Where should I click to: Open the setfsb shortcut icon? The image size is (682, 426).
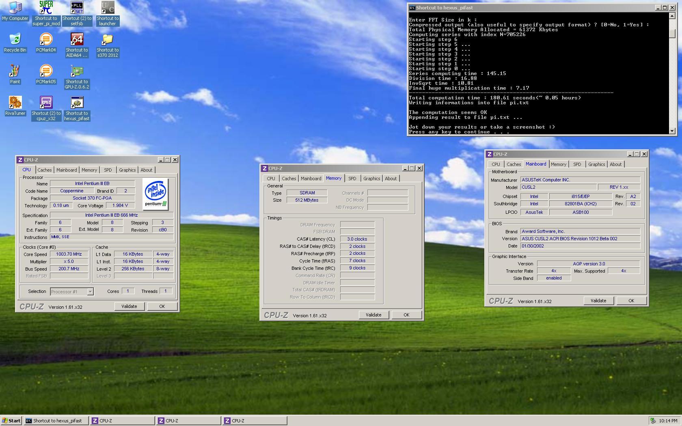point(77,13)
